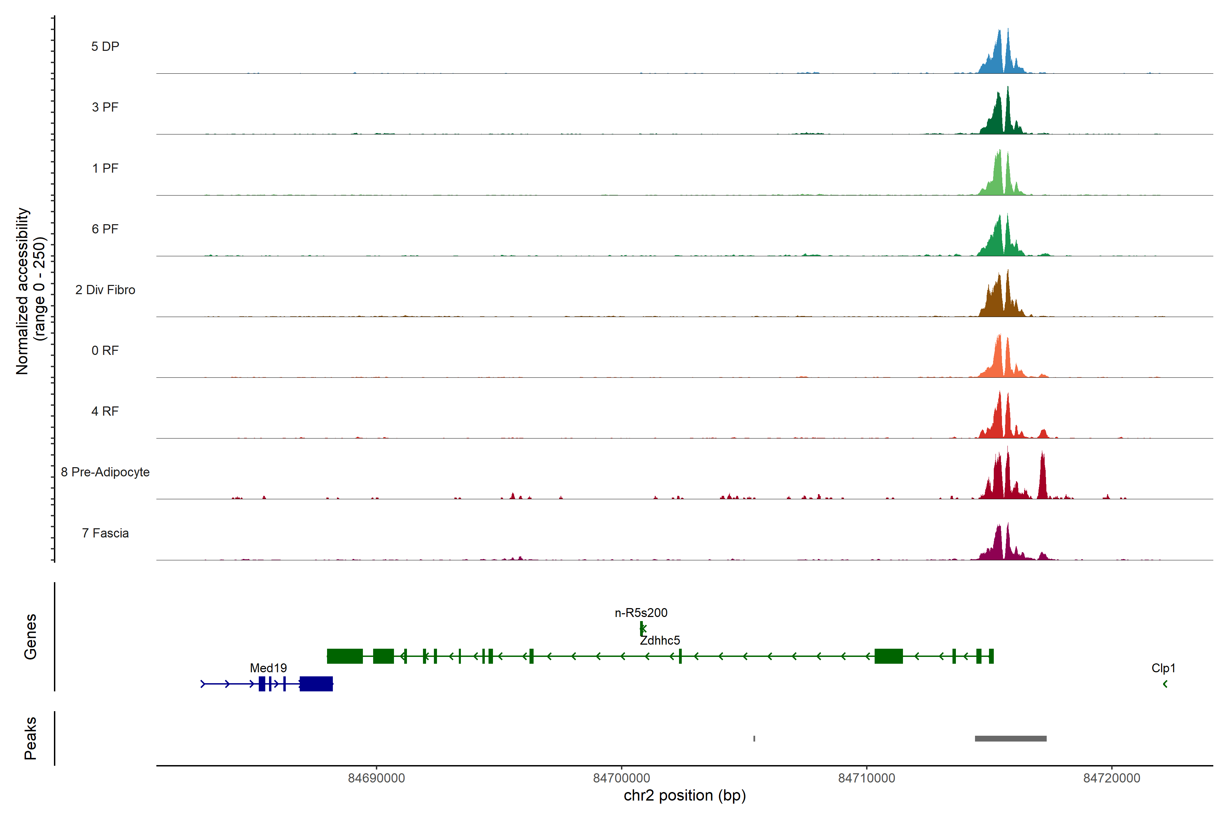Screen dimensions: 1229x819
Task: Click the Clp1 strand arrow icon
Action: (1165, 684)
